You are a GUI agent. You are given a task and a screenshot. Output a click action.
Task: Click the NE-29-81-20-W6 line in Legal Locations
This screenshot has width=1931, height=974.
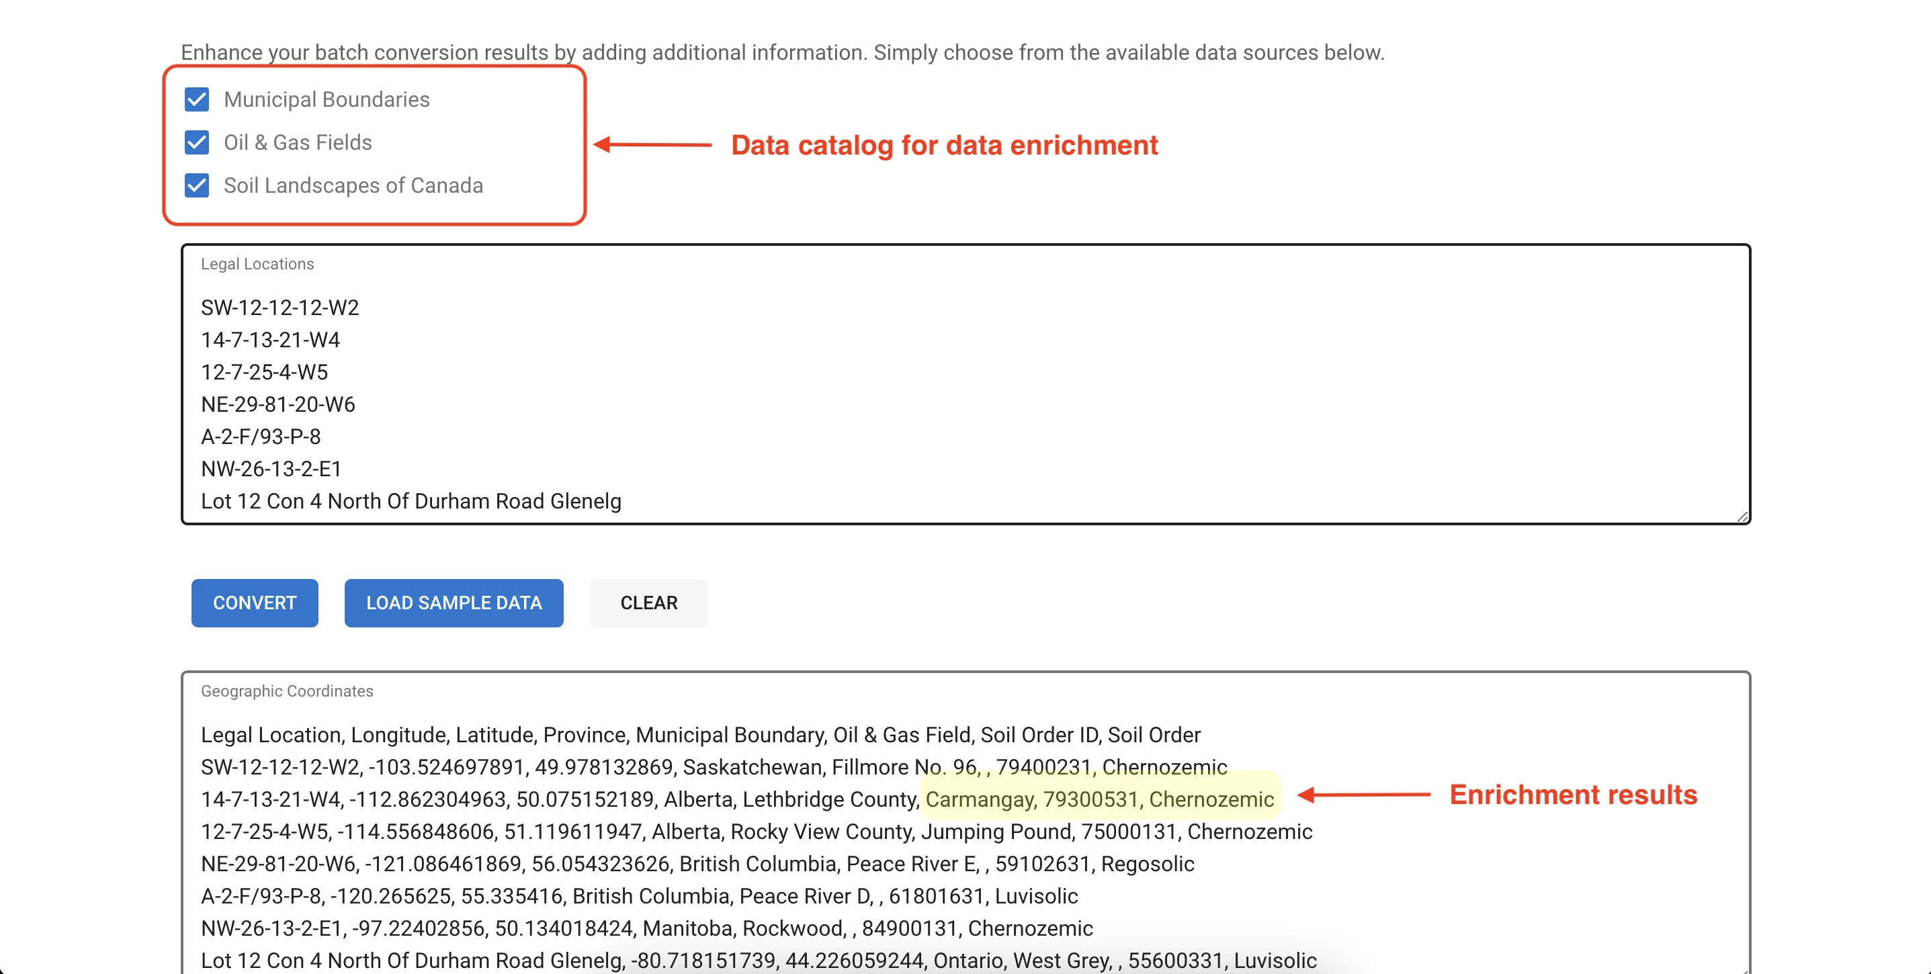tap(278, 404)
